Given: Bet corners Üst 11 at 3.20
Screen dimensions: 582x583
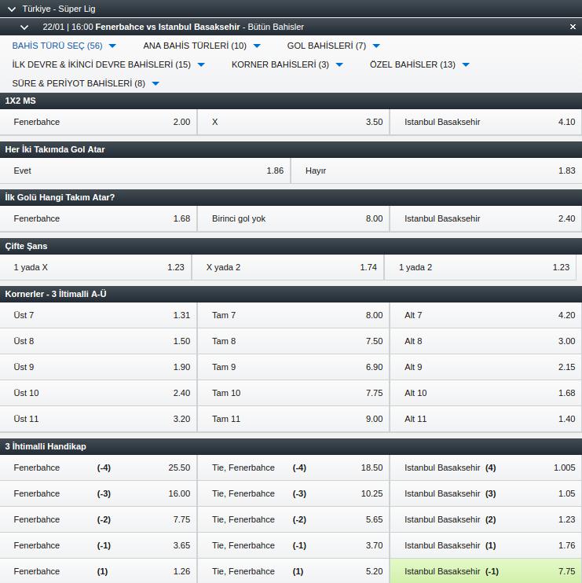Looking at the screenshot, I should click(x=98, y=419).
